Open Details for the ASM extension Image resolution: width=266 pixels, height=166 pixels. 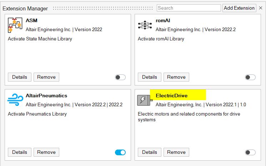click(x=20, y=77)
